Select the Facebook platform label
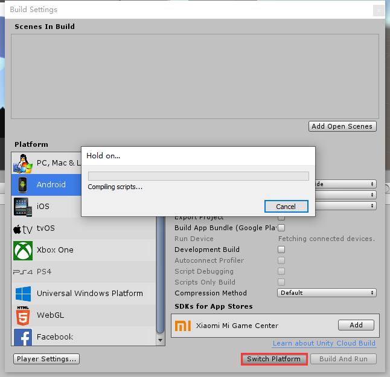 55,337
